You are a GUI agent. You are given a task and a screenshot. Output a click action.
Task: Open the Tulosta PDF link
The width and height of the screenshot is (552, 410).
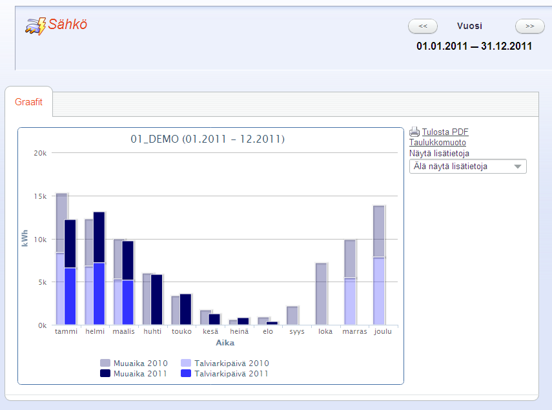pos(445,132)
